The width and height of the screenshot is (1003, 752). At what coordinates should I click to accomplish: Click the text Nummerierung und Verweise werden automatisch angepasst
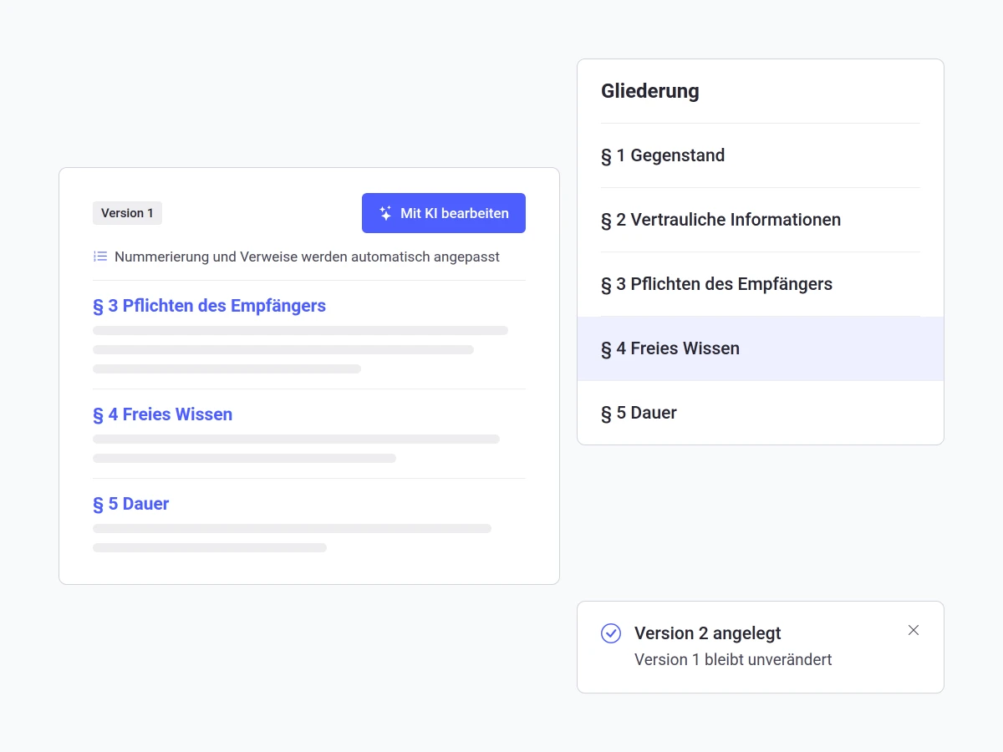307,257
